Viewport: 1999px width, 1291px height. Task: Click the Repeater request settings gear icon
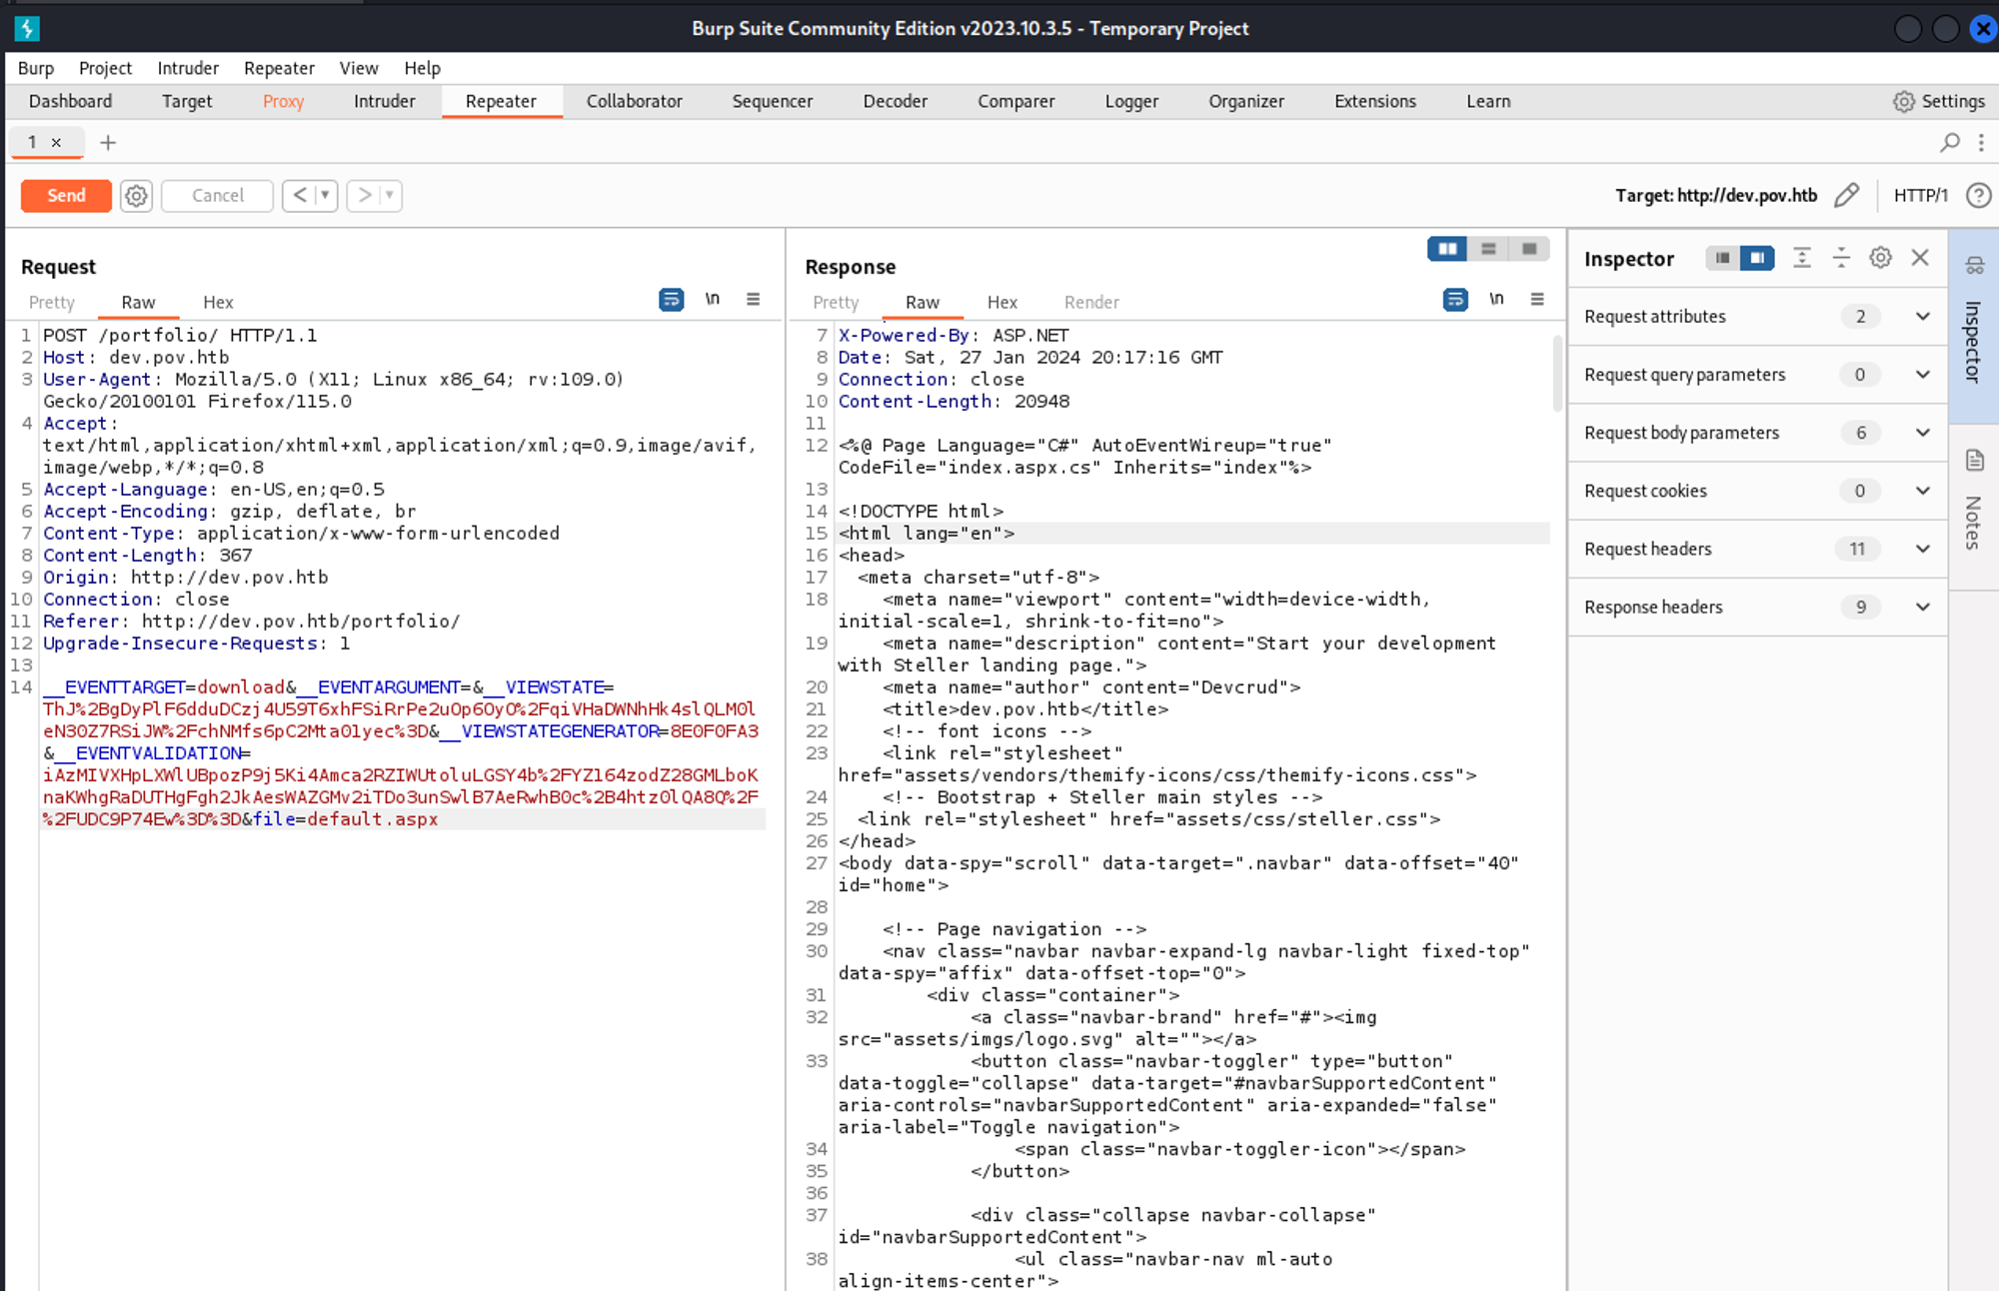coord(136,196)
